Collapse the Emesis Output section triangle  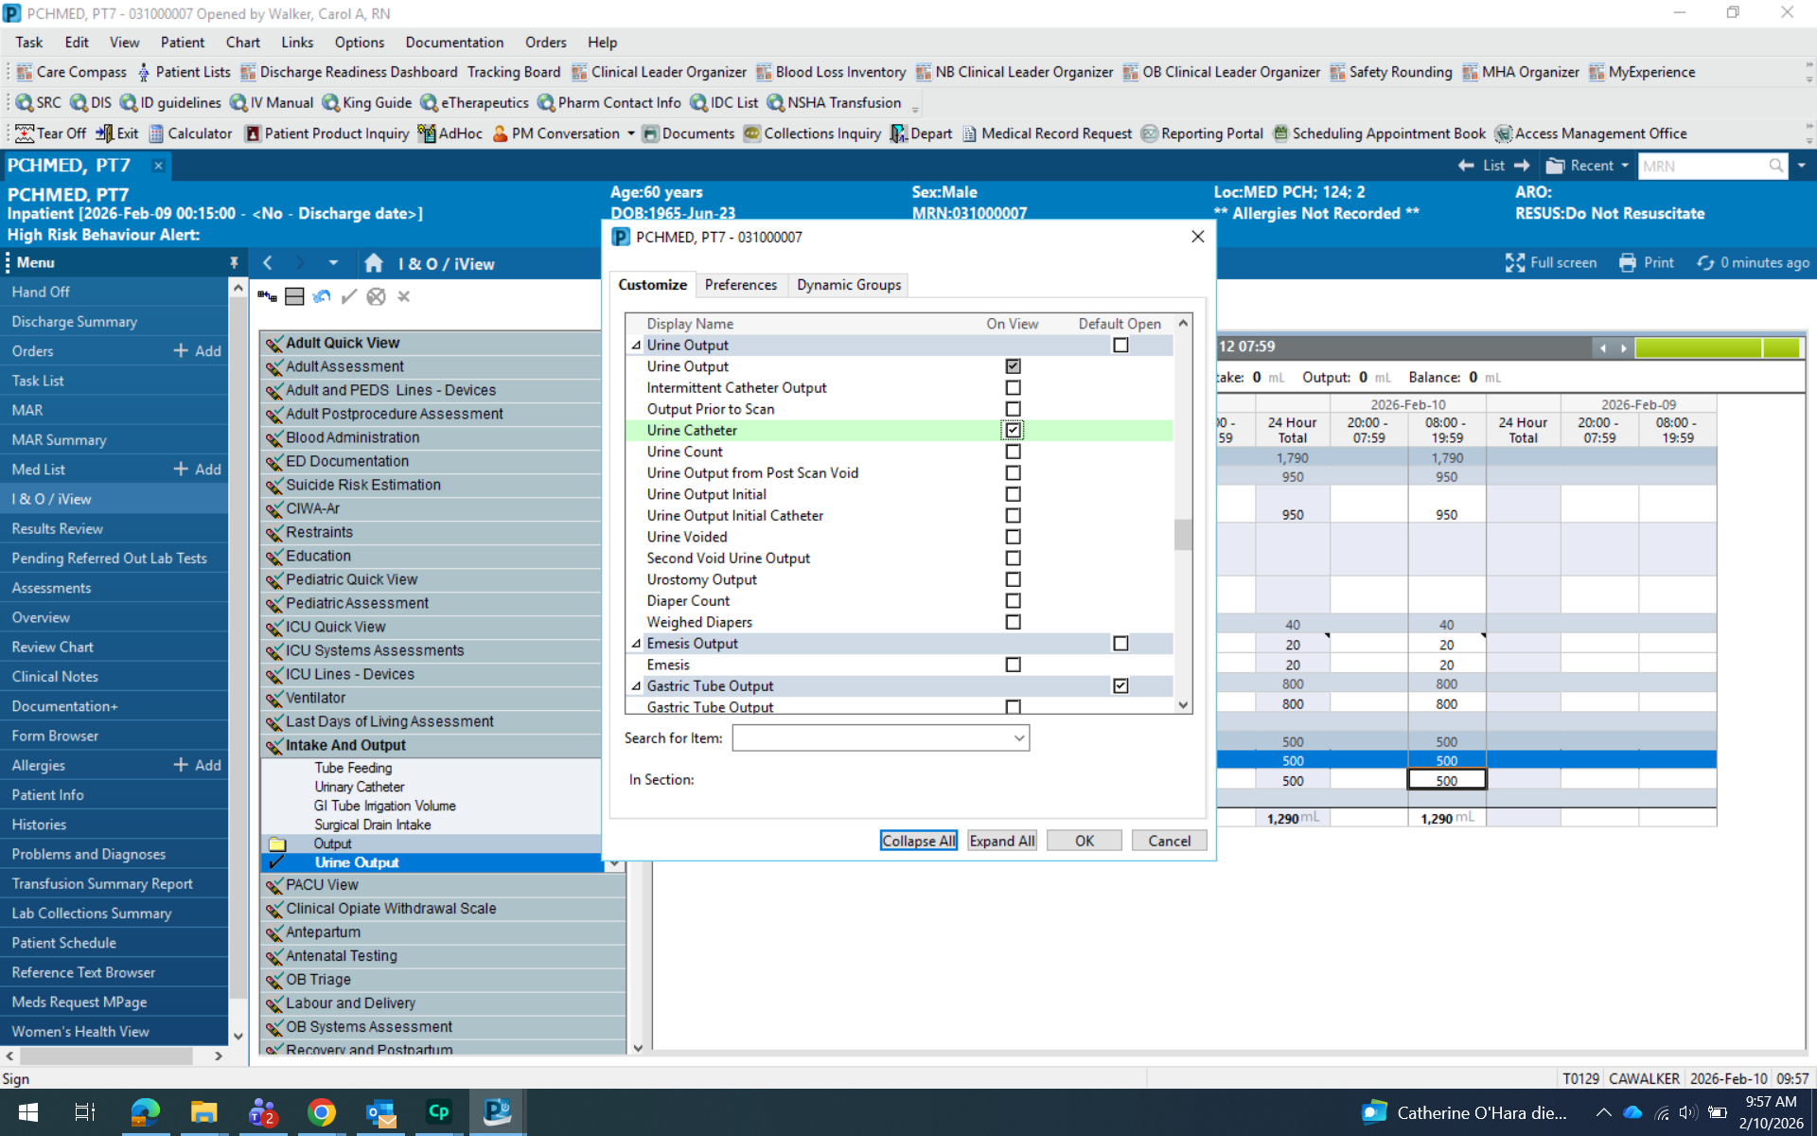pyautogui.click(x=636, y=644)
